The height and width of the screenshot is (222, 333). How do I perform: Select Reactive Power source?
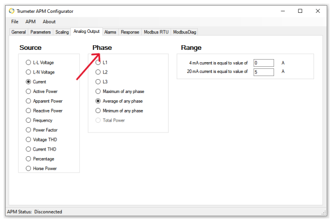tap(44, 110)
